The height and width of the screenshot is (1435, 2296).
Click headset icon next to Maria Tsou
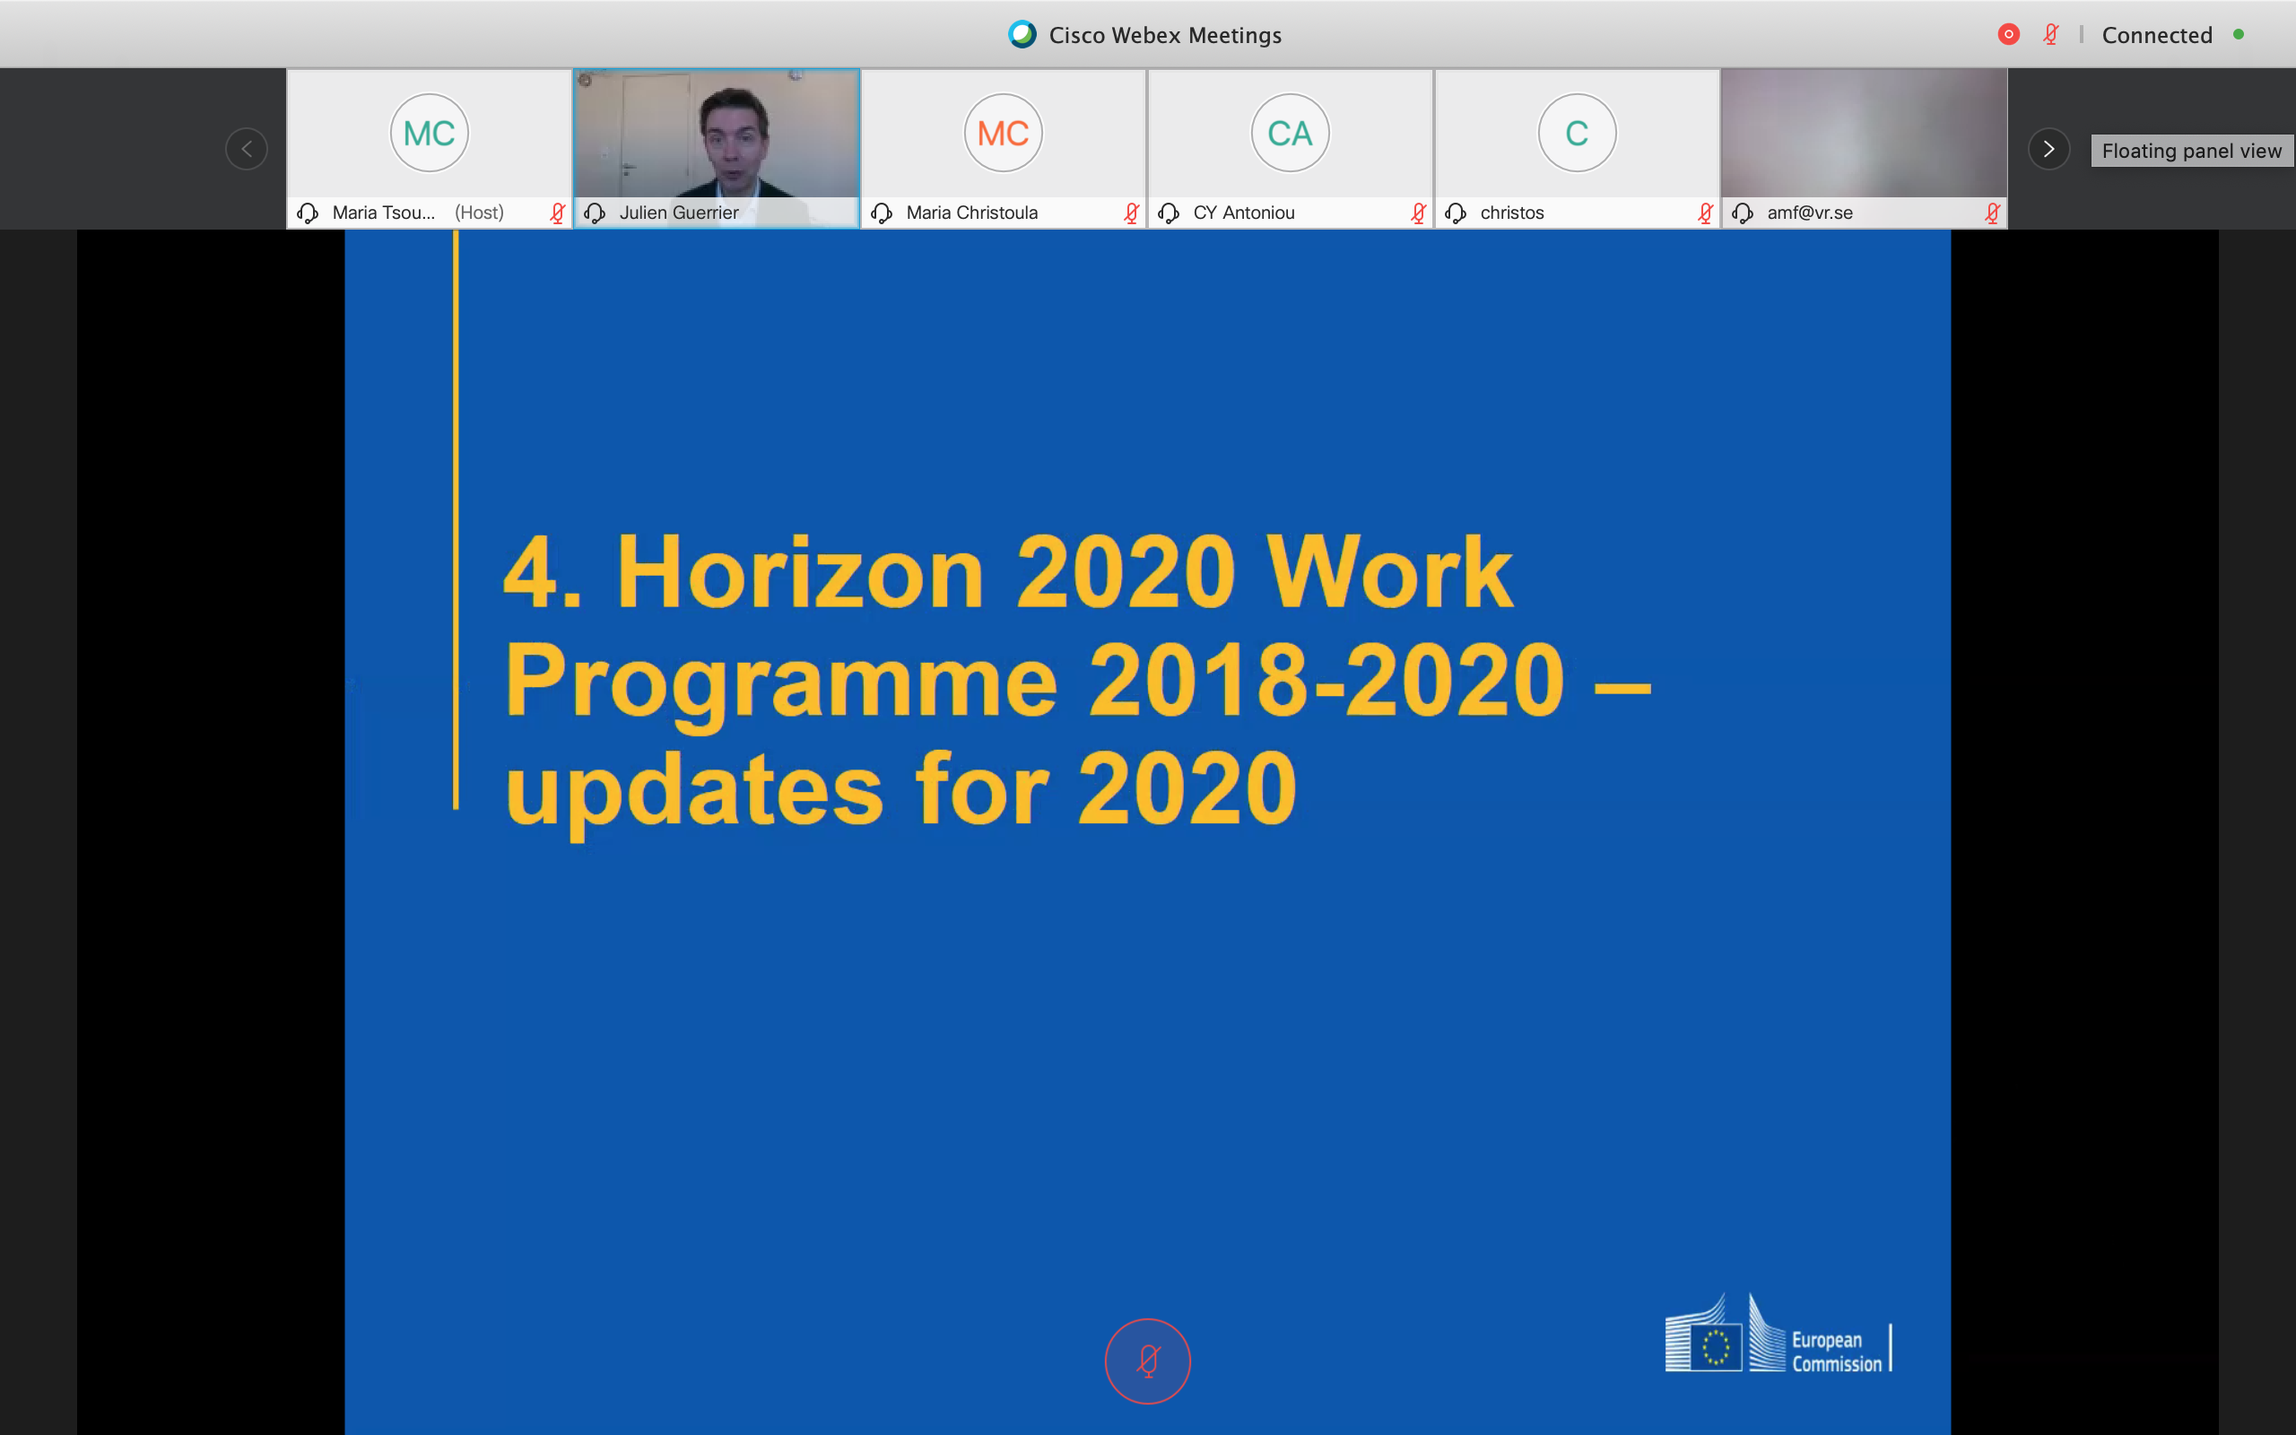tap(308, 213)
